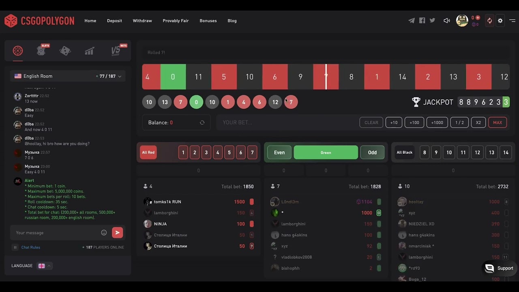
Task: Send the chat message with the red arrow
Action: click(117, 232)
